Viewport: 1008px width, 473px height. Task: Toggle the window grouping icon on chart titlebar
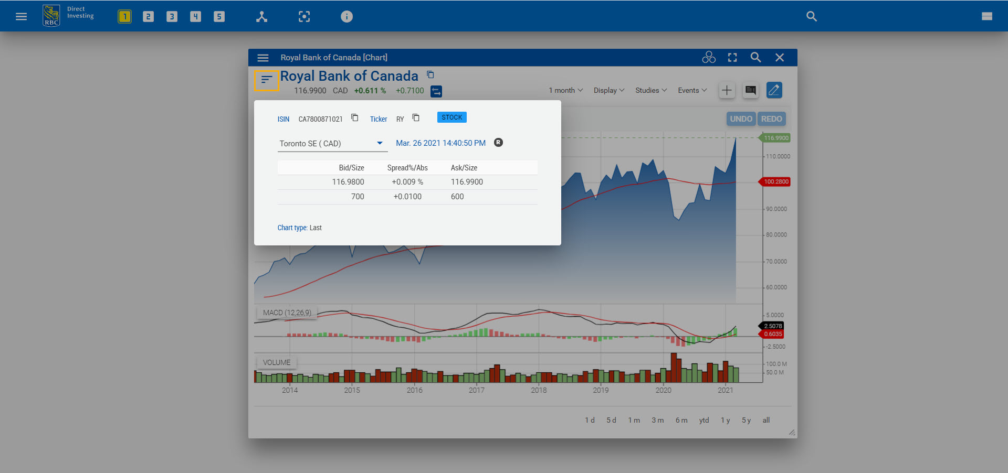tap(709, 57)
